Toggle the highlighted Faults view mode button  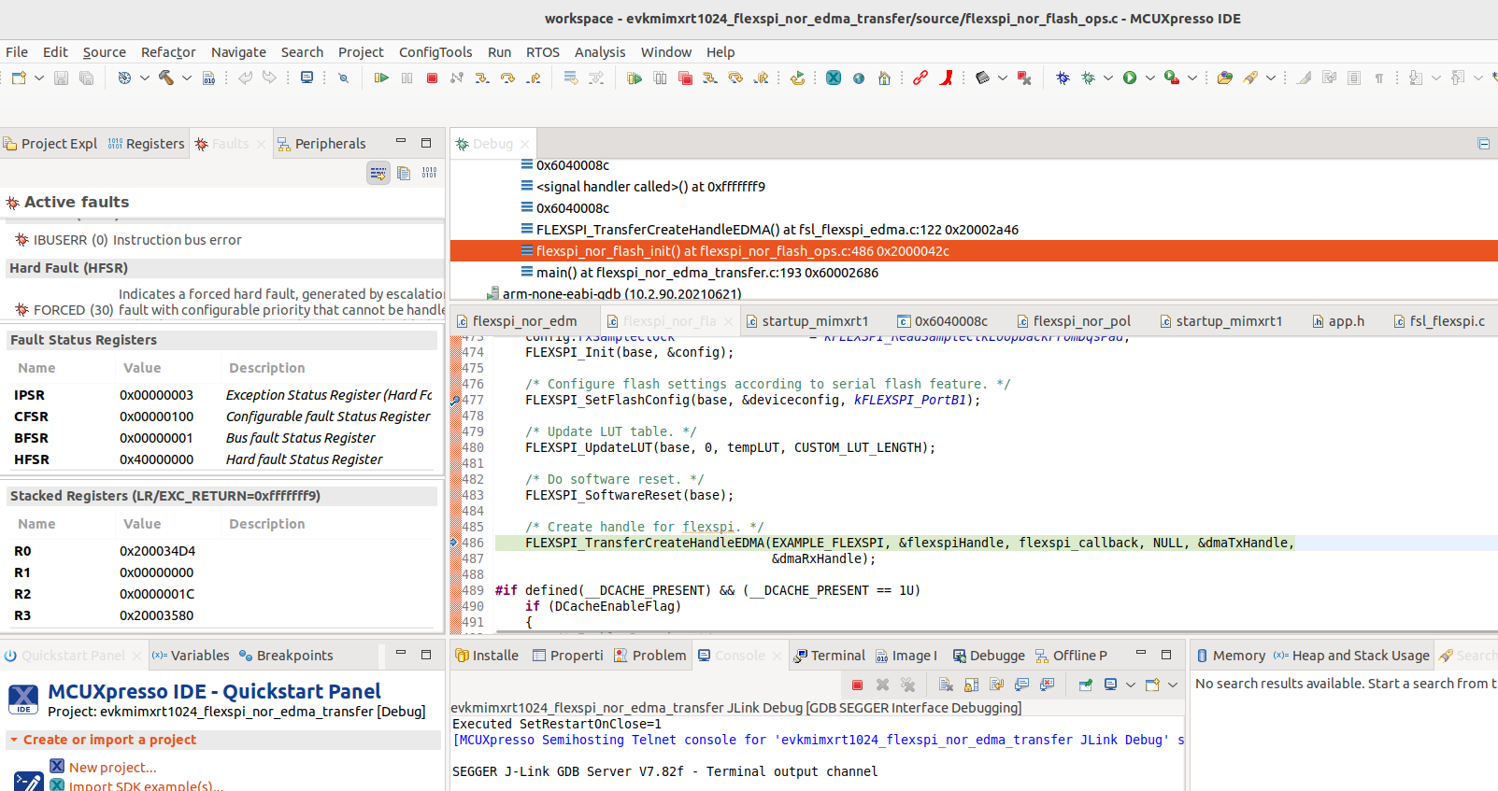(x=378, y=173)
